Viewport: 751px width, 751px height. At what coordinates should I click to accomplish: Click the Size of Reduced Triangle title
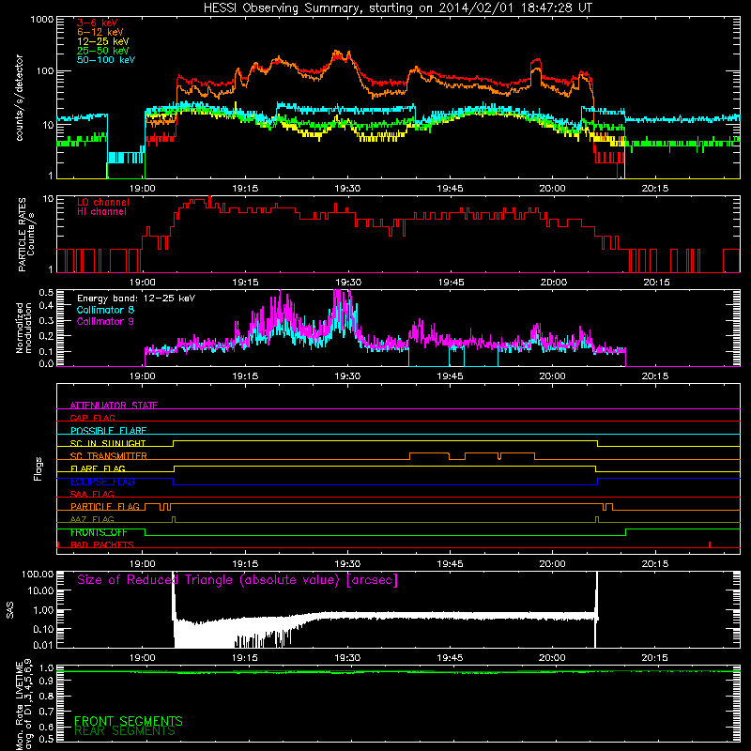point(238,580)
